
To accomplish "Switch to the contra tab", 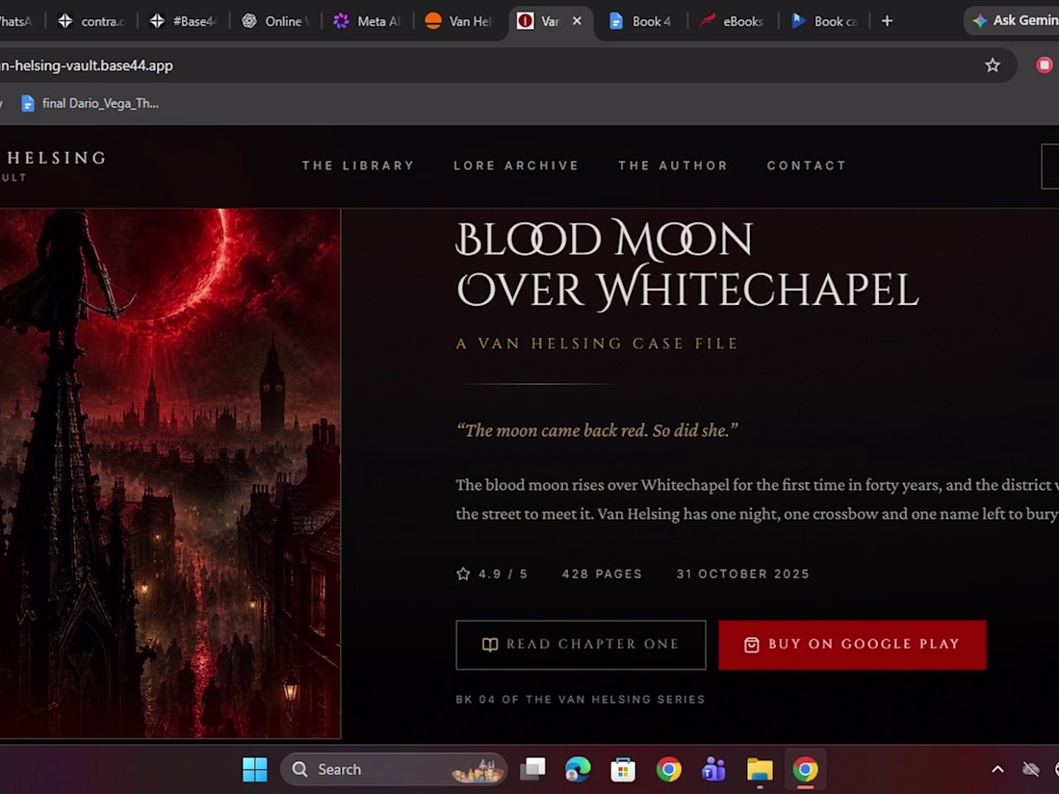I will click(91, 21).
